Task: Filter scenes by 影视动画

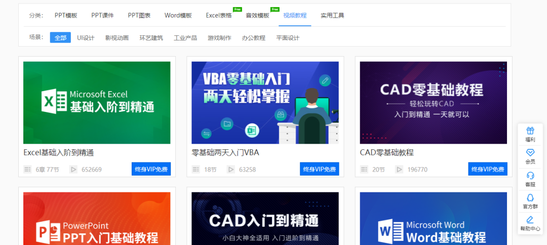Action: pyautogui.click(x=117, y=37)
